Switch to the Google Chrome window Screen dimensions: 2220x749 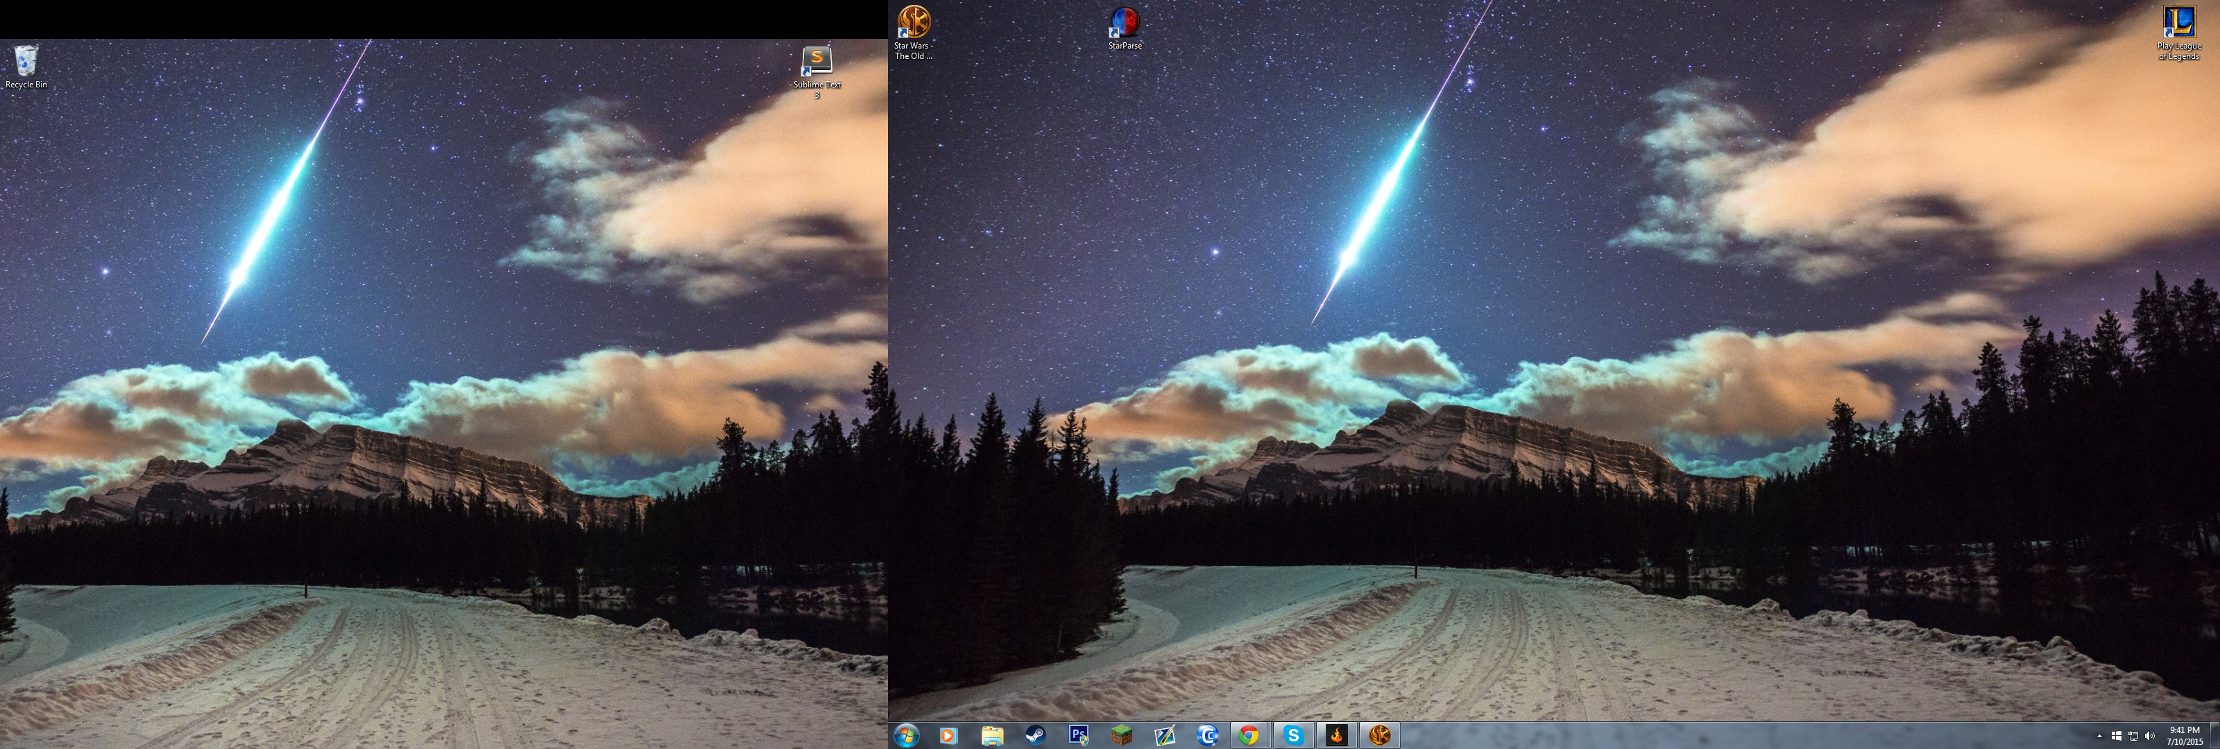click(1249, 735)
